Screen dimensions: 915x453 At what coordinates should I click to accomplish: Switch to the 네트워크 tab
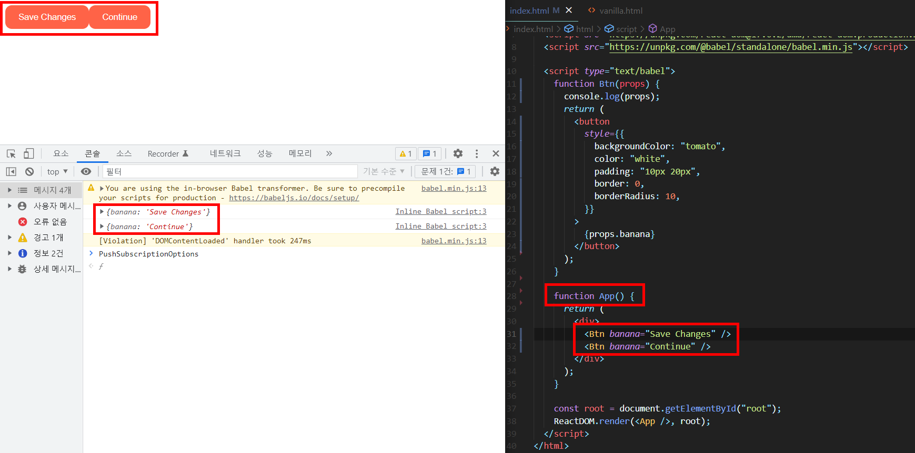pos(225,153)
